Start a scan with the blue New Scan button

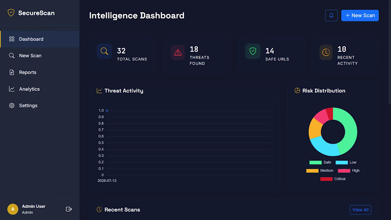tap(360, 16)
